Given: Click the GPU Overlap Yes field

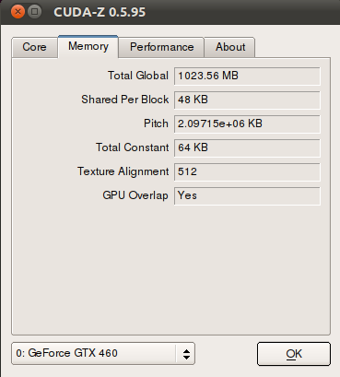Looking at the screenshot, I should coord(247,195).
